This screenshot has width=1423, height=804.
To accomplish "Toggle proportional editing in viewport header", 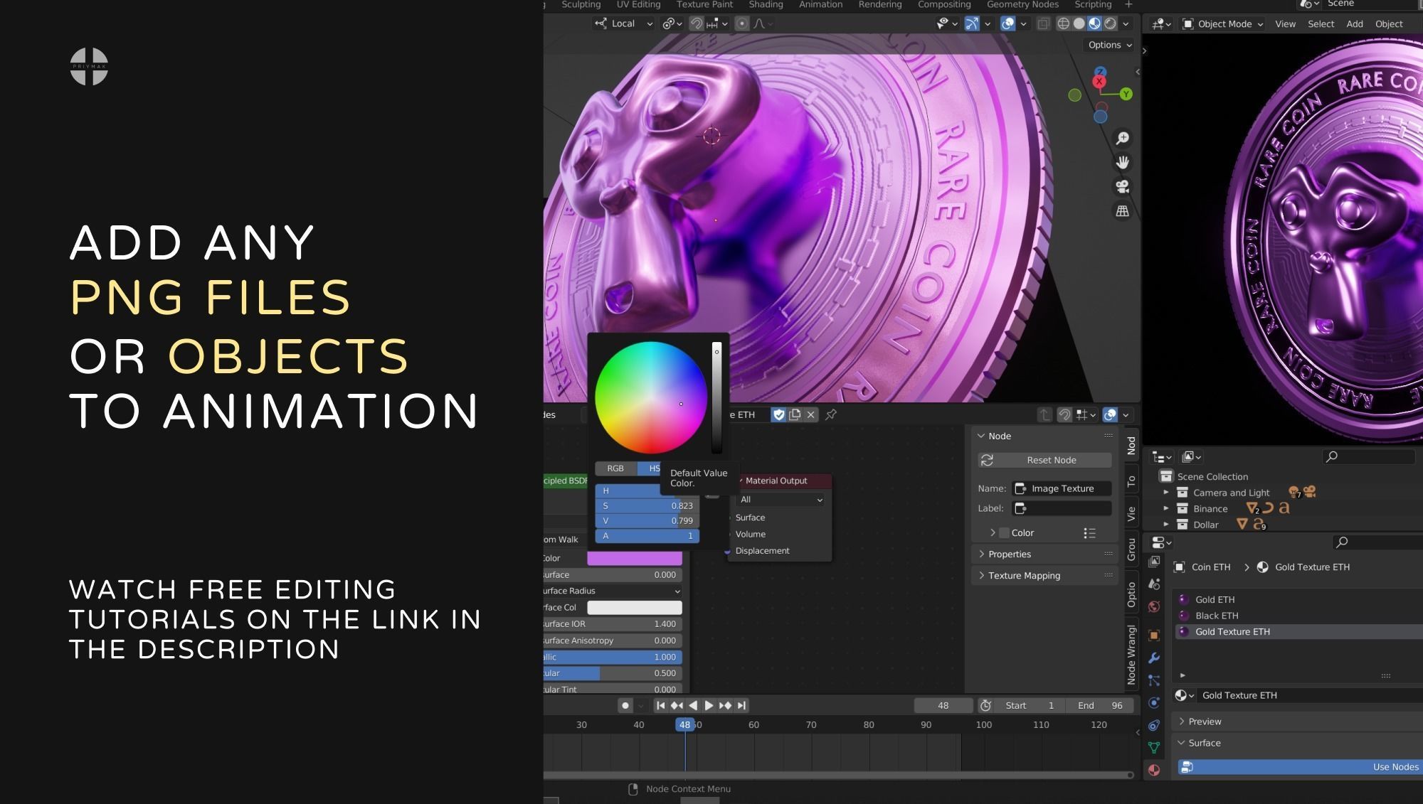I will pyautogui.click(x=742, y=23).
